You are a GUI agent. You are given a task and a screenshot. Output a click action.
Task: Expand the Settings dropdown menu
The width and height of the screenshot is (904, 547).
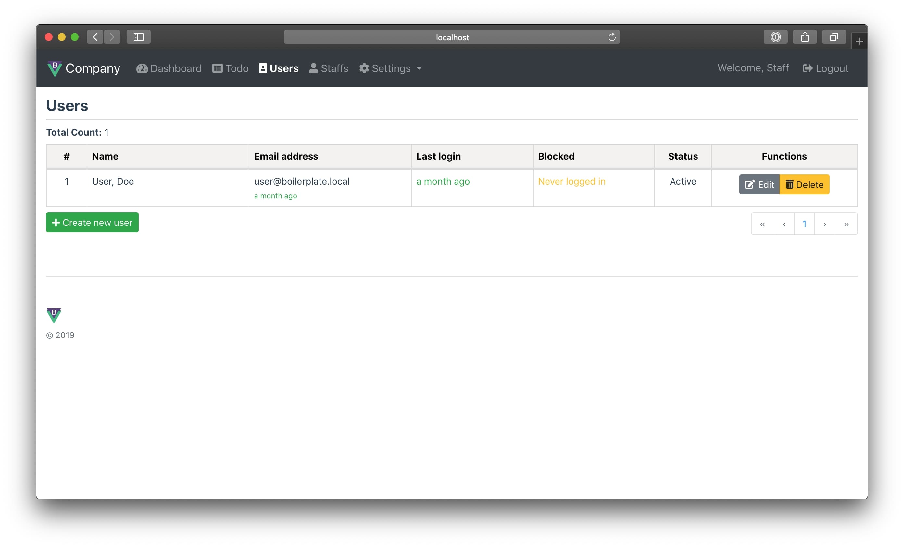coord(391,68)
